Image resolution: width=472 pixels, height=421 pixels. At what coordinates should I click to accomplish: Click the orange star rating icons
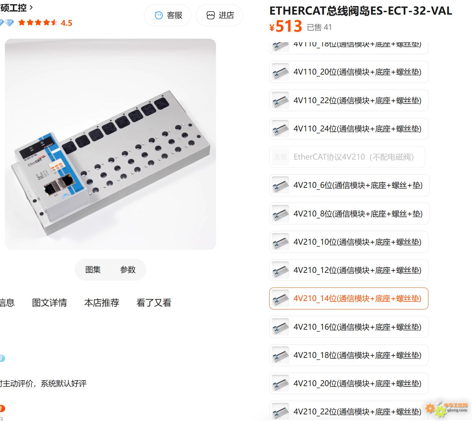[x=38, y=23]
